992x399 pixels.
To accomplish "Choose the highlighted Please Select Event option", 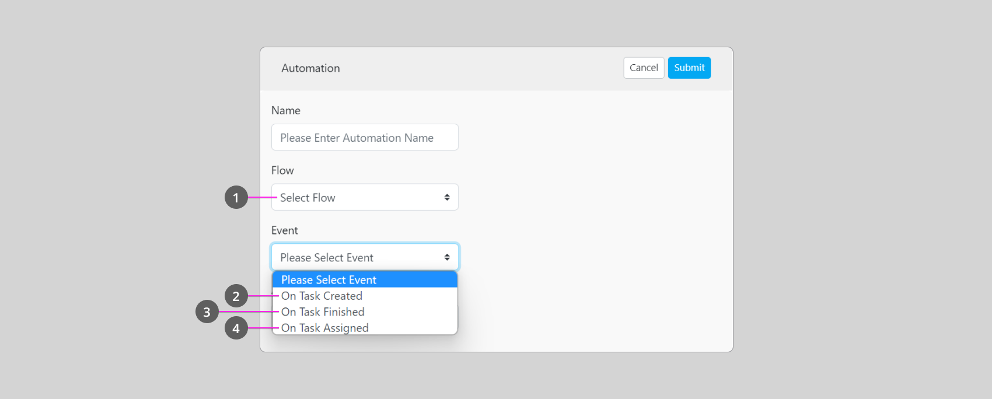I will tap(365, 279).
